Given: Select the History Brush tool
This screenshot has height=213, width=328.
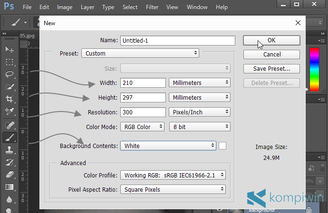Looking at the screenshot, I should tap(10, 162).
